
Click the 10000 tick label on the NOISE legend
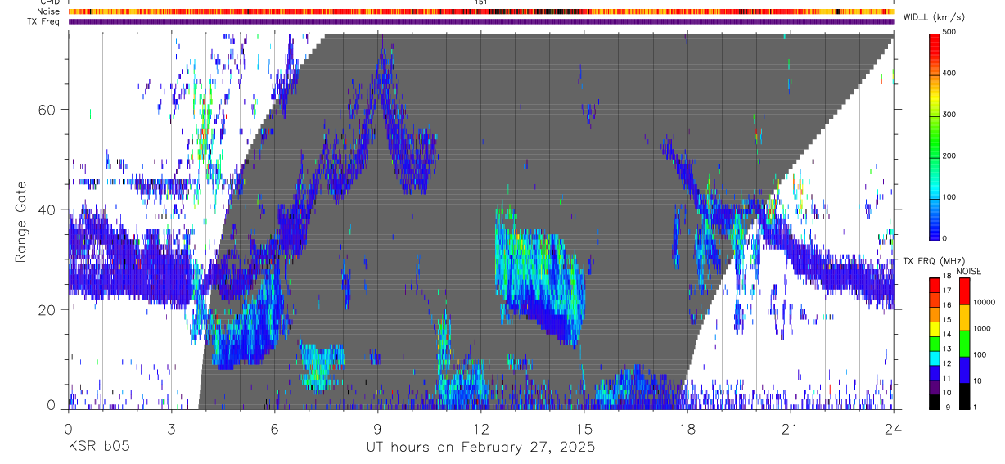(986, 303)
